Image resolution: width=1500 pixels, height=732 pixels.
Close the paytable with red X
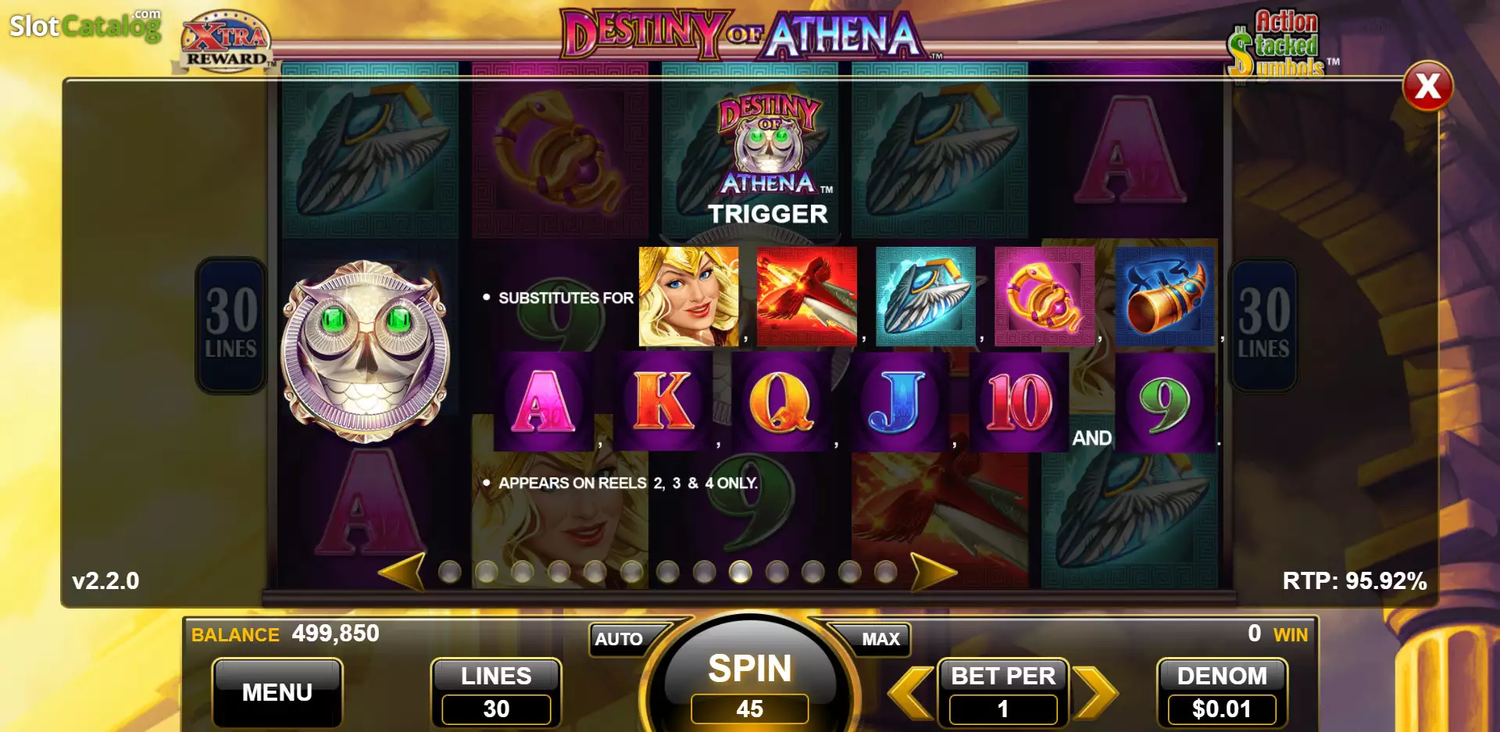tap(1427, 86)
